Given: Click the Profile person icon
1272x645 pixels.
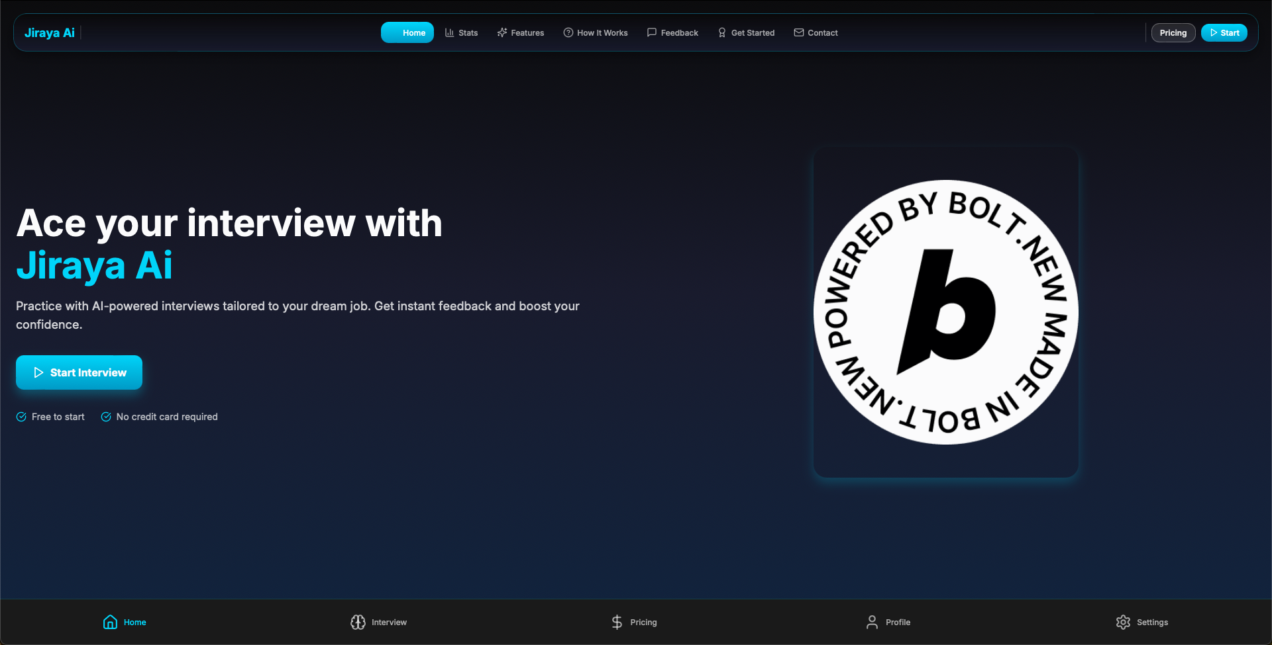Looking at the screenshot, I should [872, 622].
